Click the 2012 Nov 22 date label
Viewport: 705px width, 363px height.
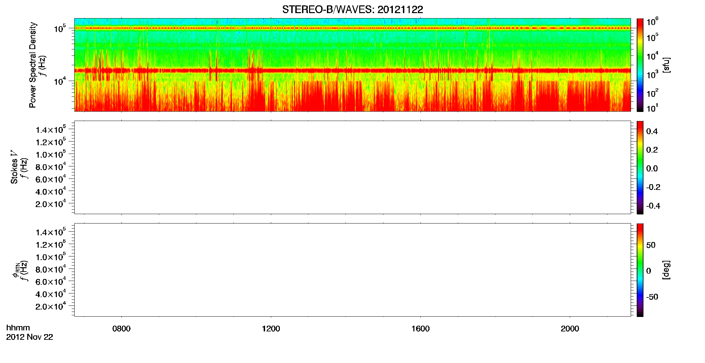30,337
